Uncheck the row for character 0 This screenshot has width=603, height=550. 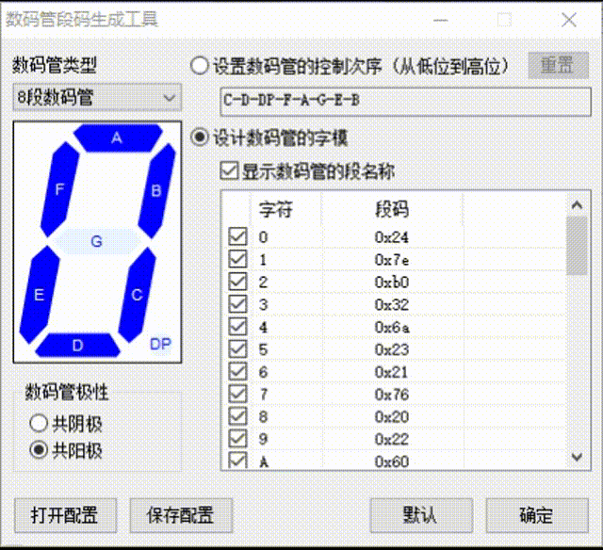pyautogui.click(x=237, y=236)
